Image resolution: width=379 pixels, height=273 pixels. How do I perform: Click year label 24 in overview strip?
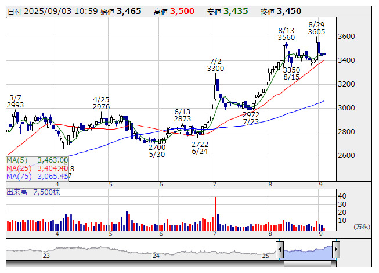pos(156,256)
